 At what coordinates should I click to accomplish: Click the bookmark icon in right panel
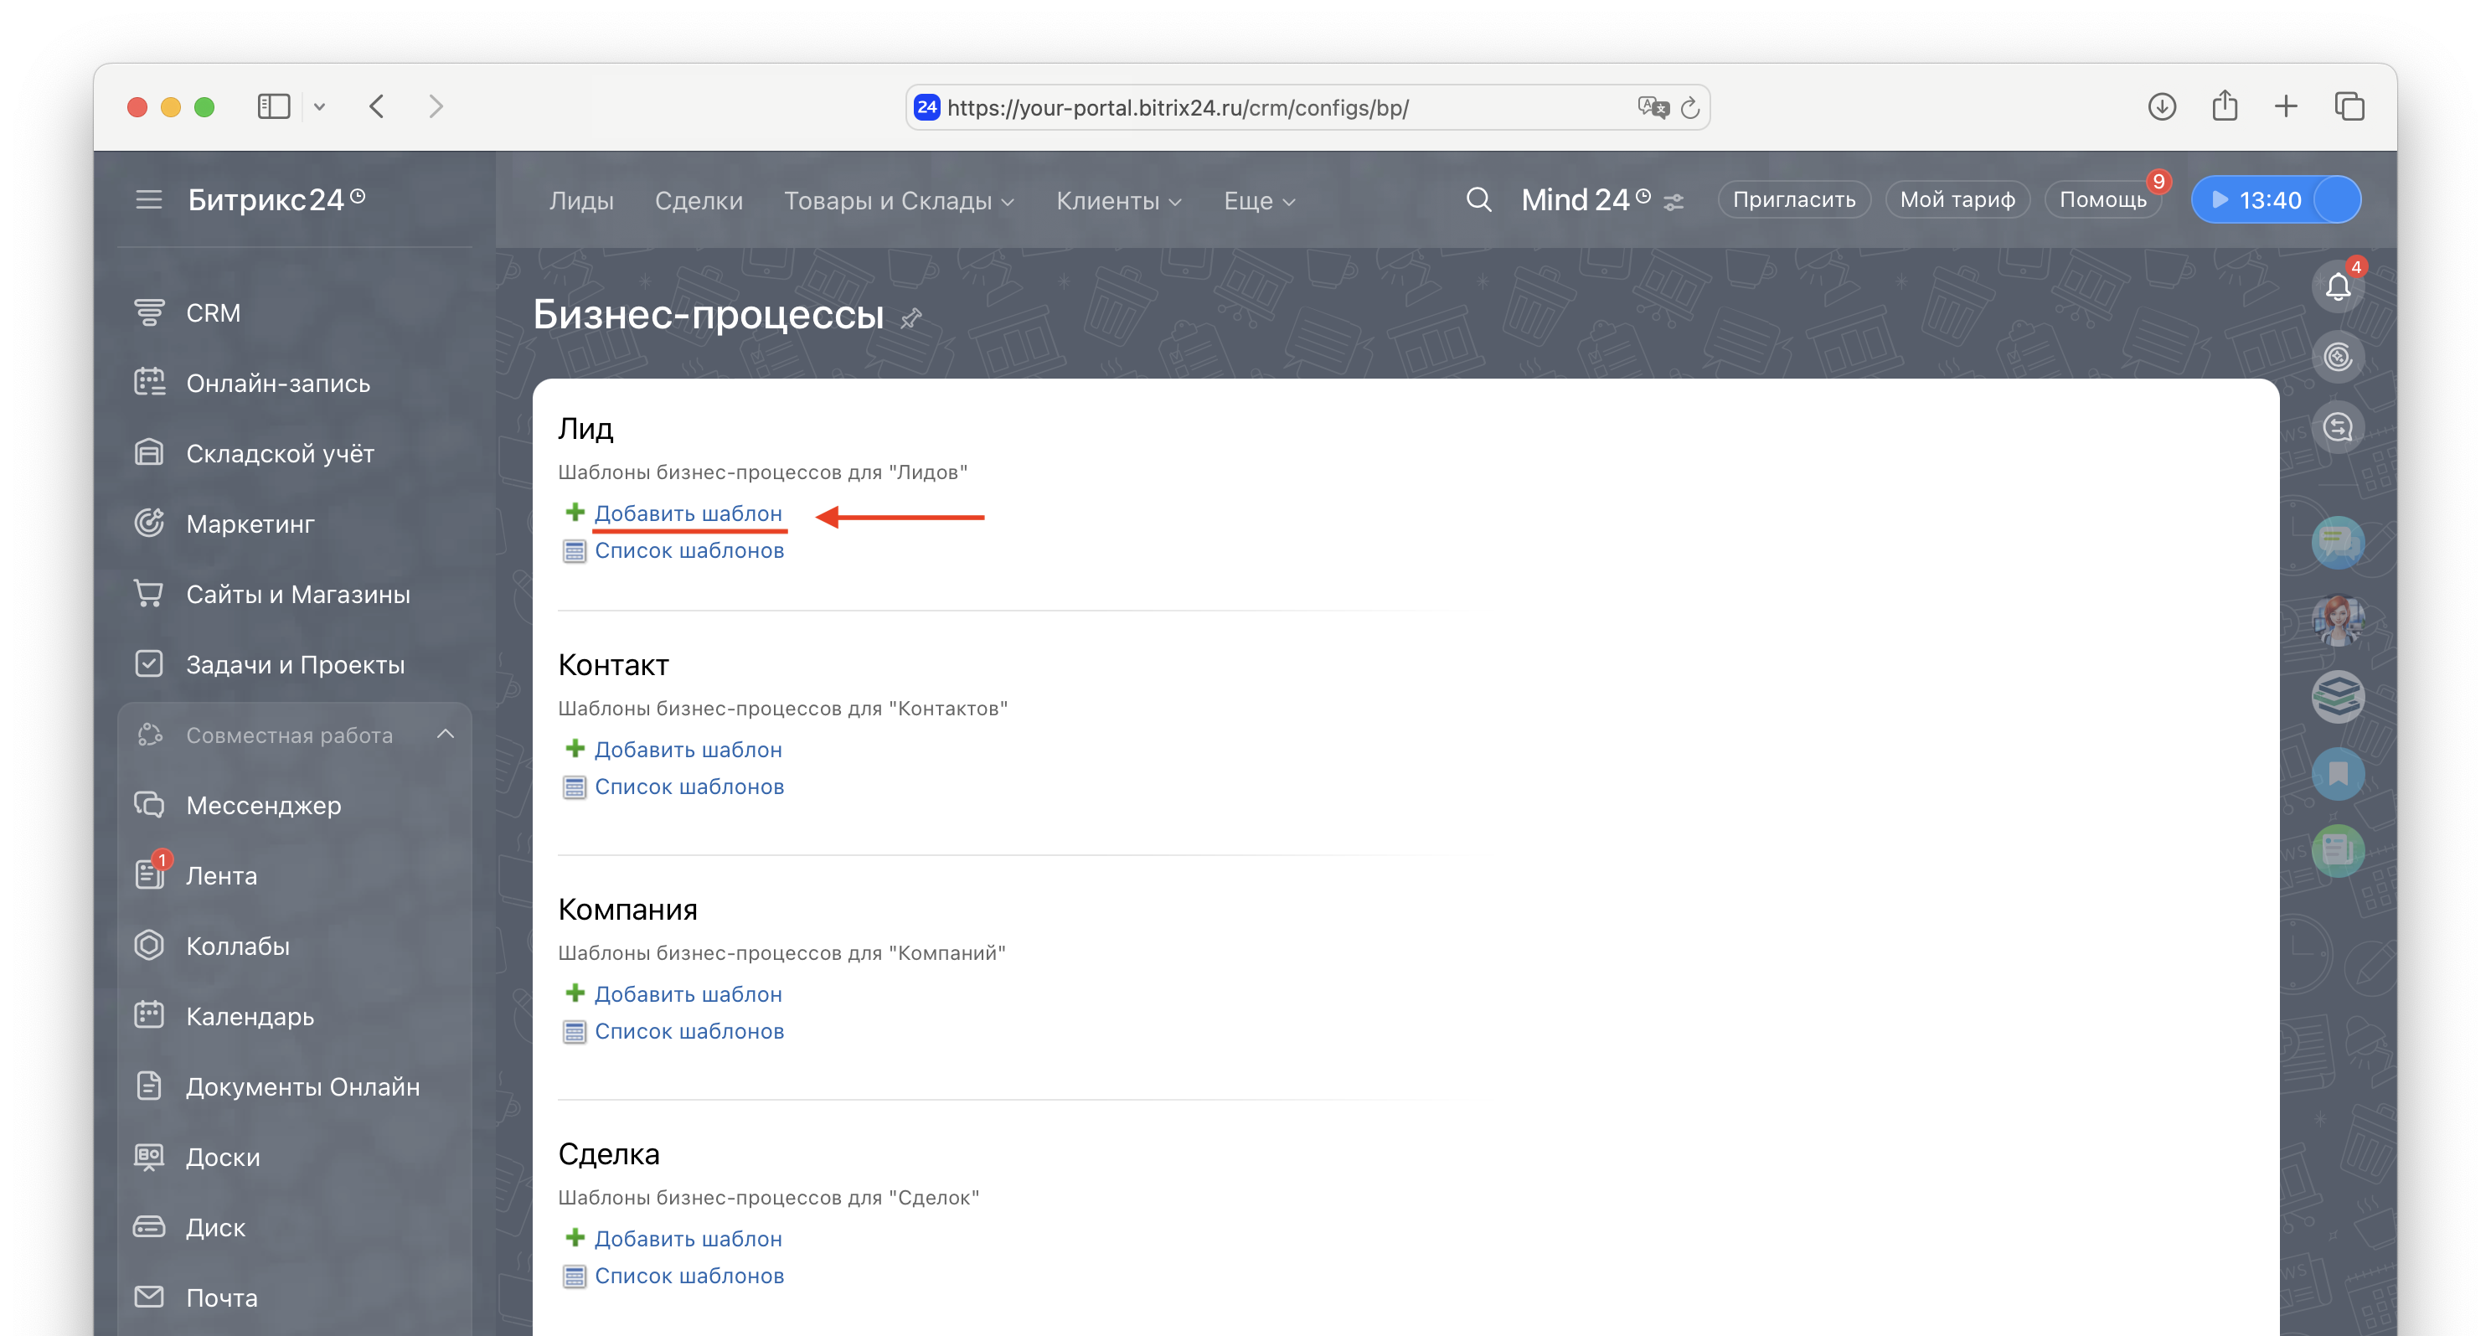pos(2337,773)
